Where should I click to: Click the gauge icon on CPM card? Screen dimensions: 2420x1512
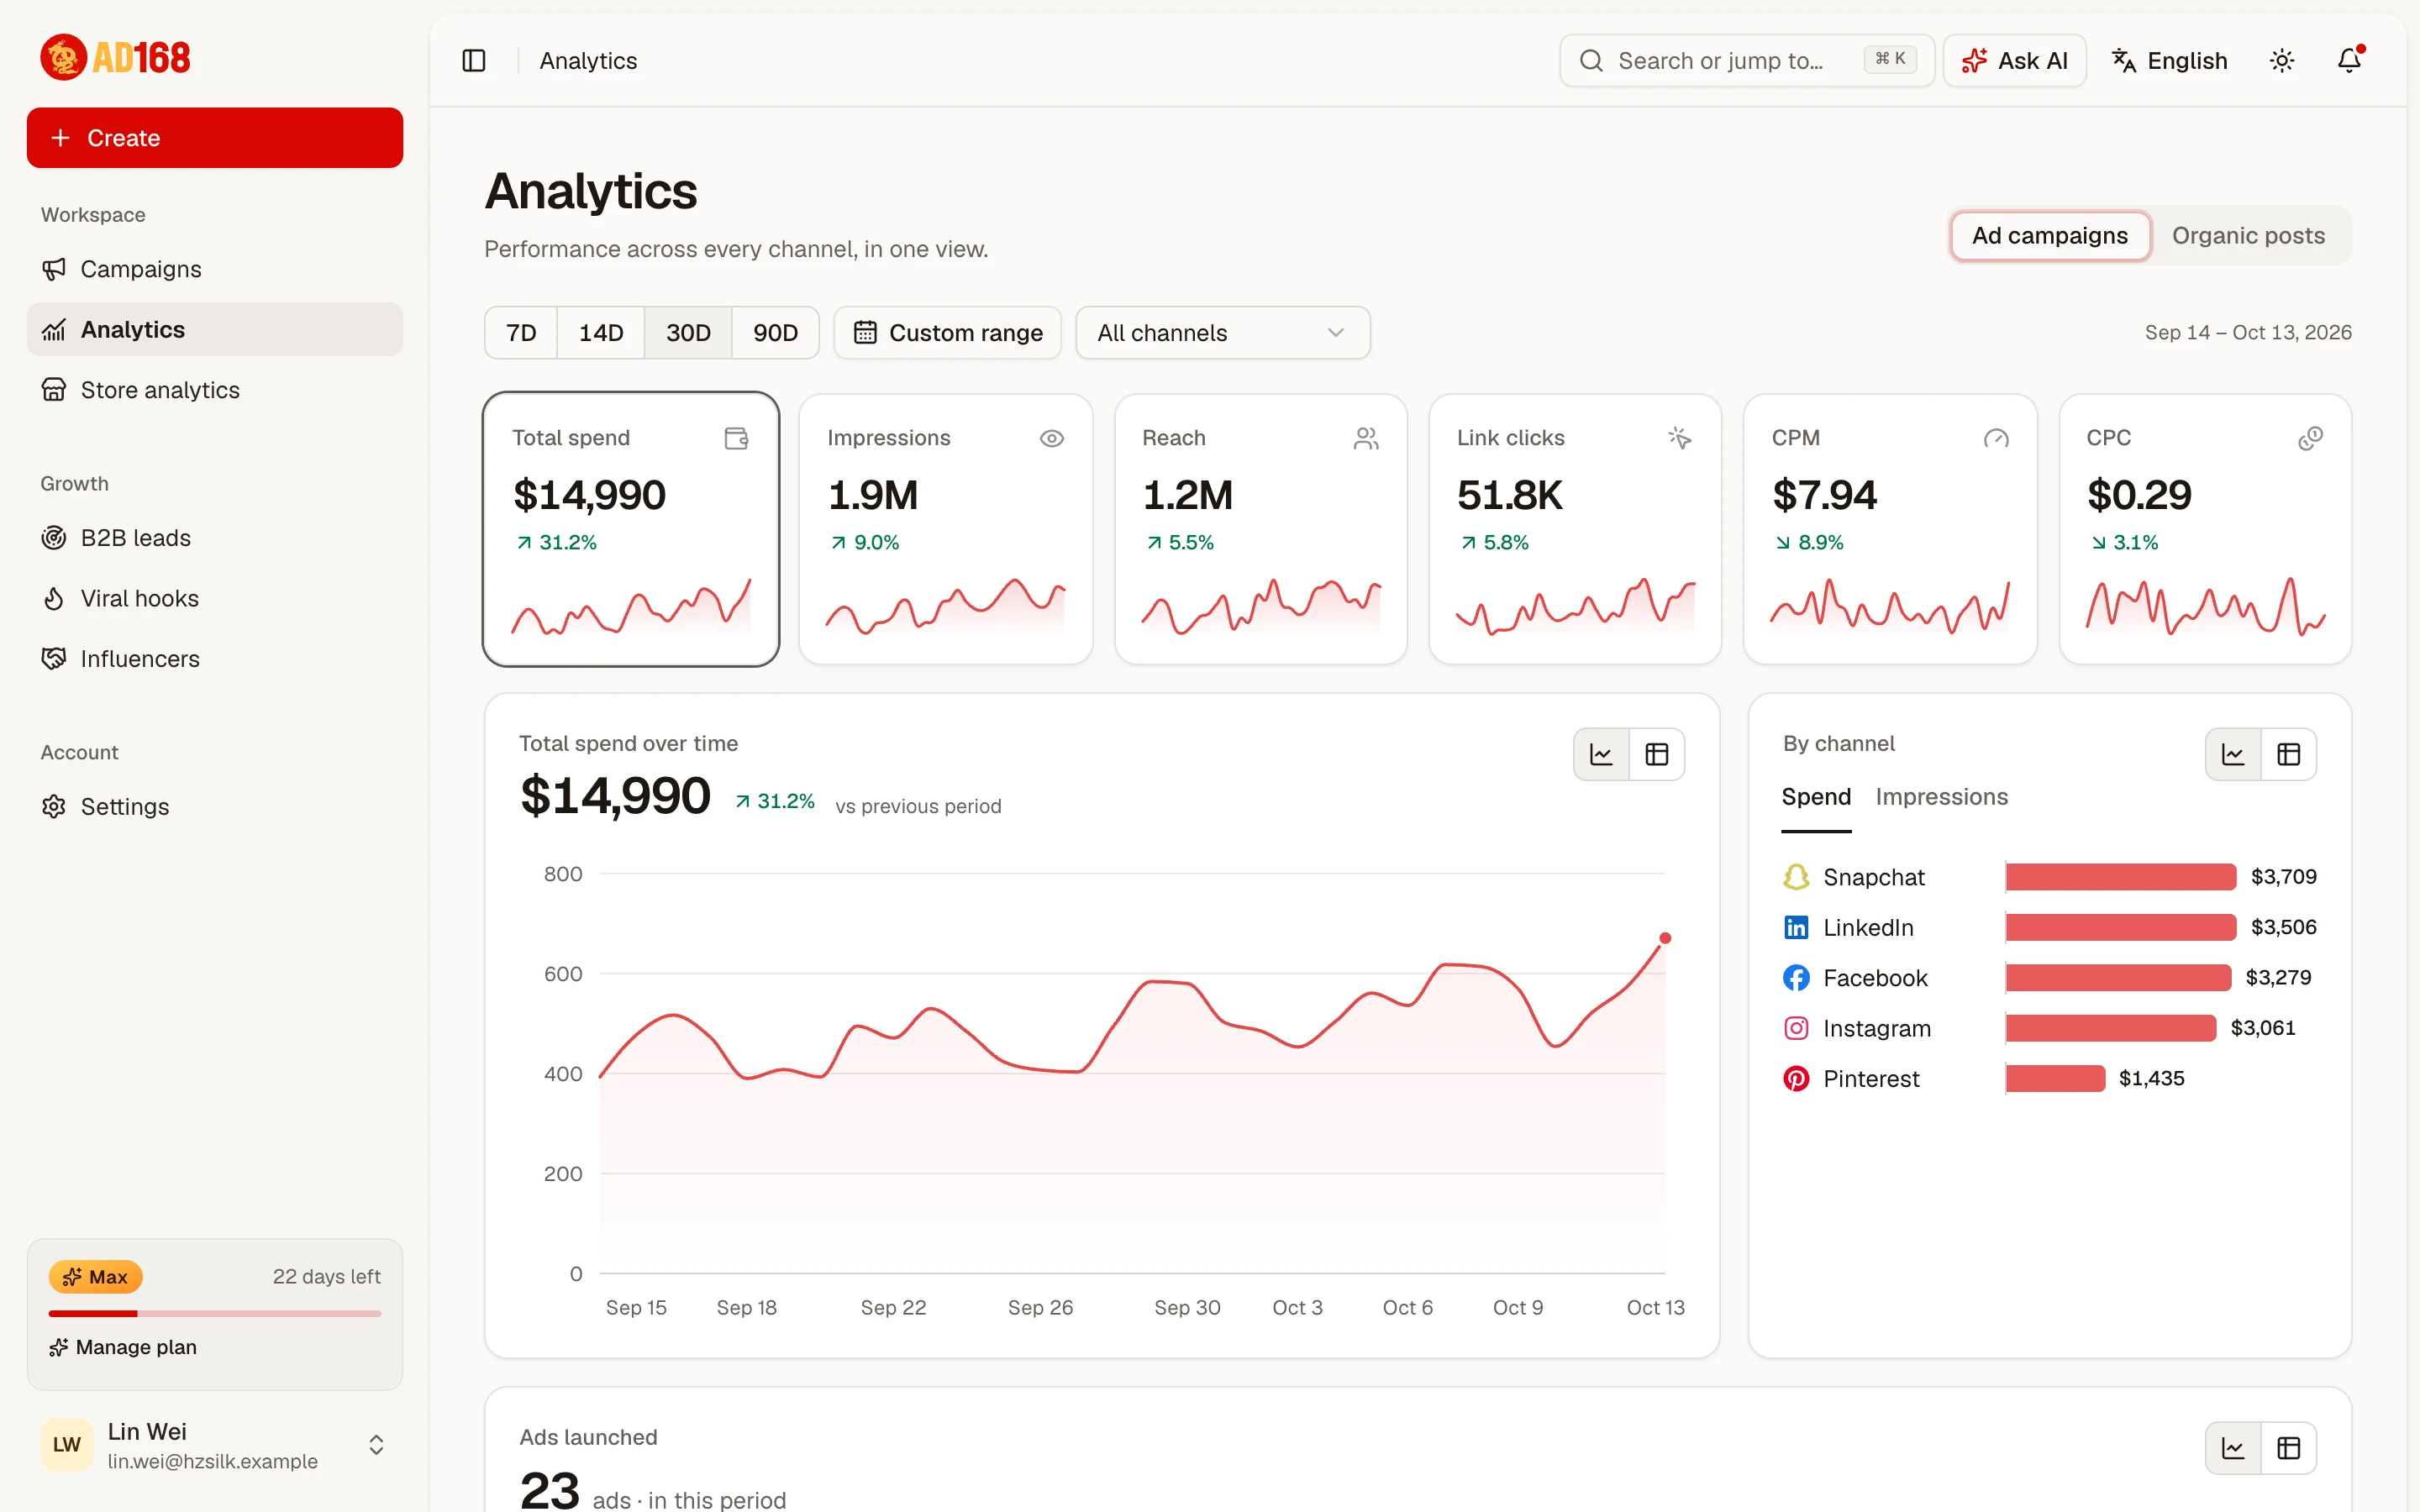pyautogui.click(x=1996, y=438)
